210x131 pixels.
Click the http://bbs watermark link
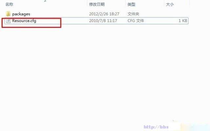click(x=156, y=127)
